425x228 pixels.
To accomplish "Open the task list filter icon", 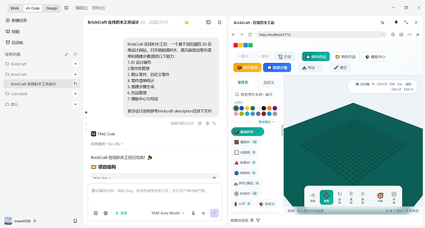I will 75,54.
